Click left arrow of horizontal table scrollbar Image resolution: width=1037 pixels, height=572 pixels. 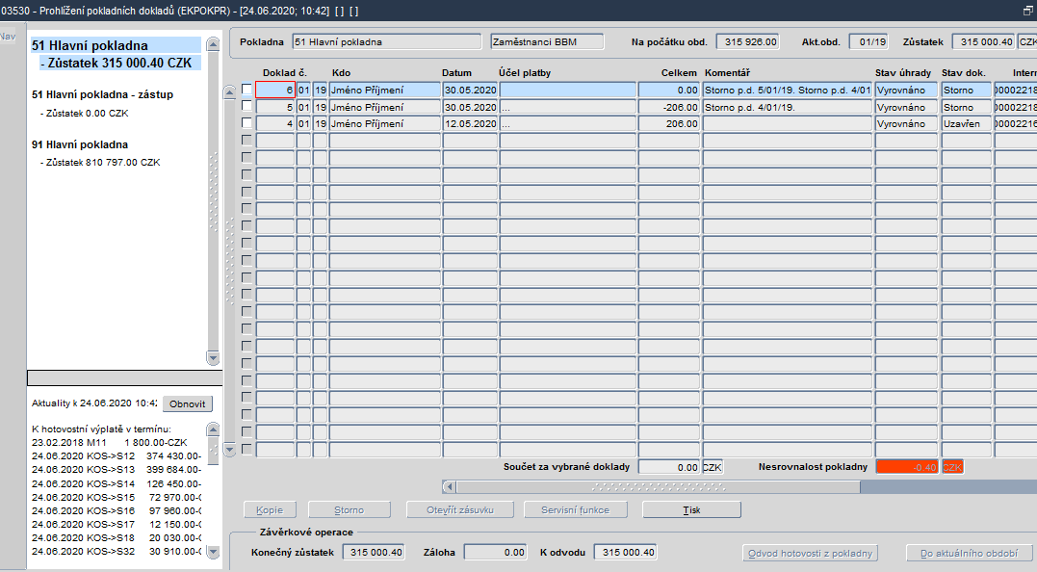[x=449, y=486]
